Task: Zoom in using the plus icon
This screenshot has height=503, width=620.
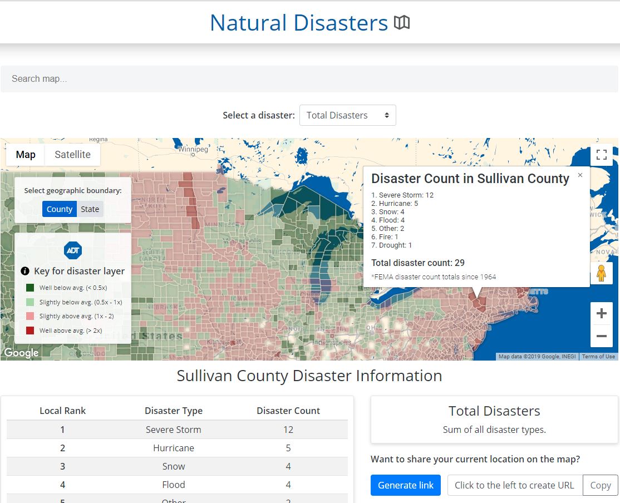Action: (602, 313)
